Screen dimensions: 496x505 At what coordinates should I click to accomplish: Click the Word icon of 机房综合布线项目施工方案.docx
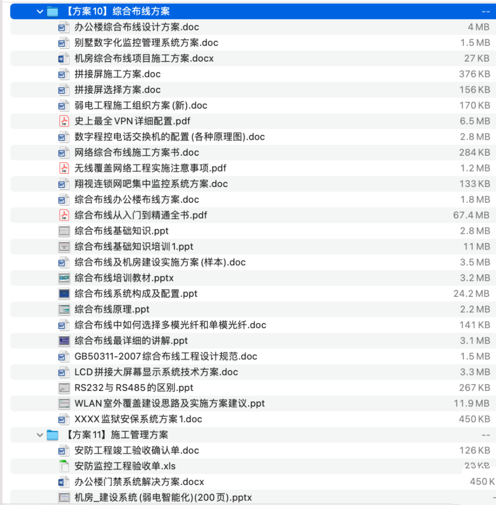(x=64, y=58)
